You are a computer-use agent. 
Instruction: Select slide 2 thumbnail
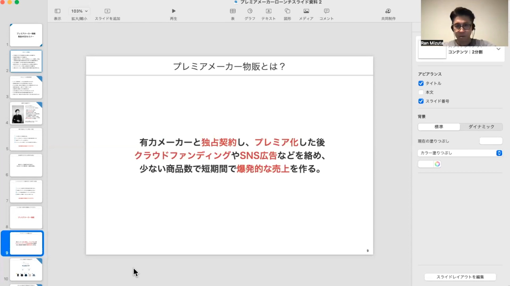(x=26, y=61)
